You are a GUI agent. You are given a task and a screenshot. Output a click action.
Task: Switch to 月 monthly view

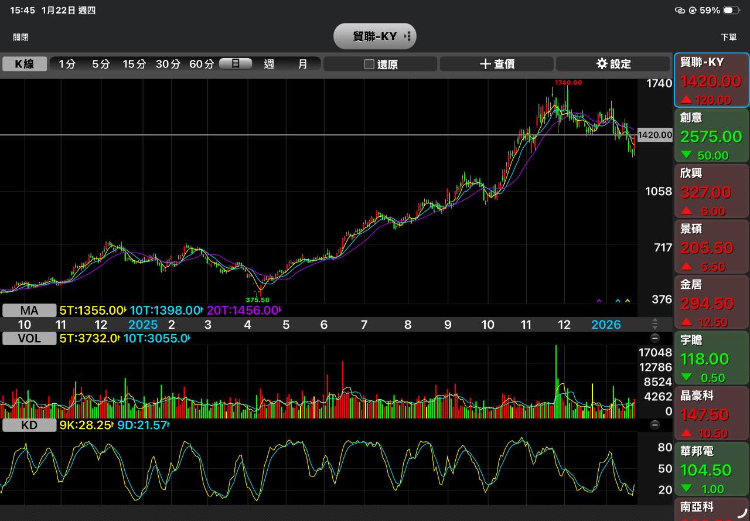(302, 64)
